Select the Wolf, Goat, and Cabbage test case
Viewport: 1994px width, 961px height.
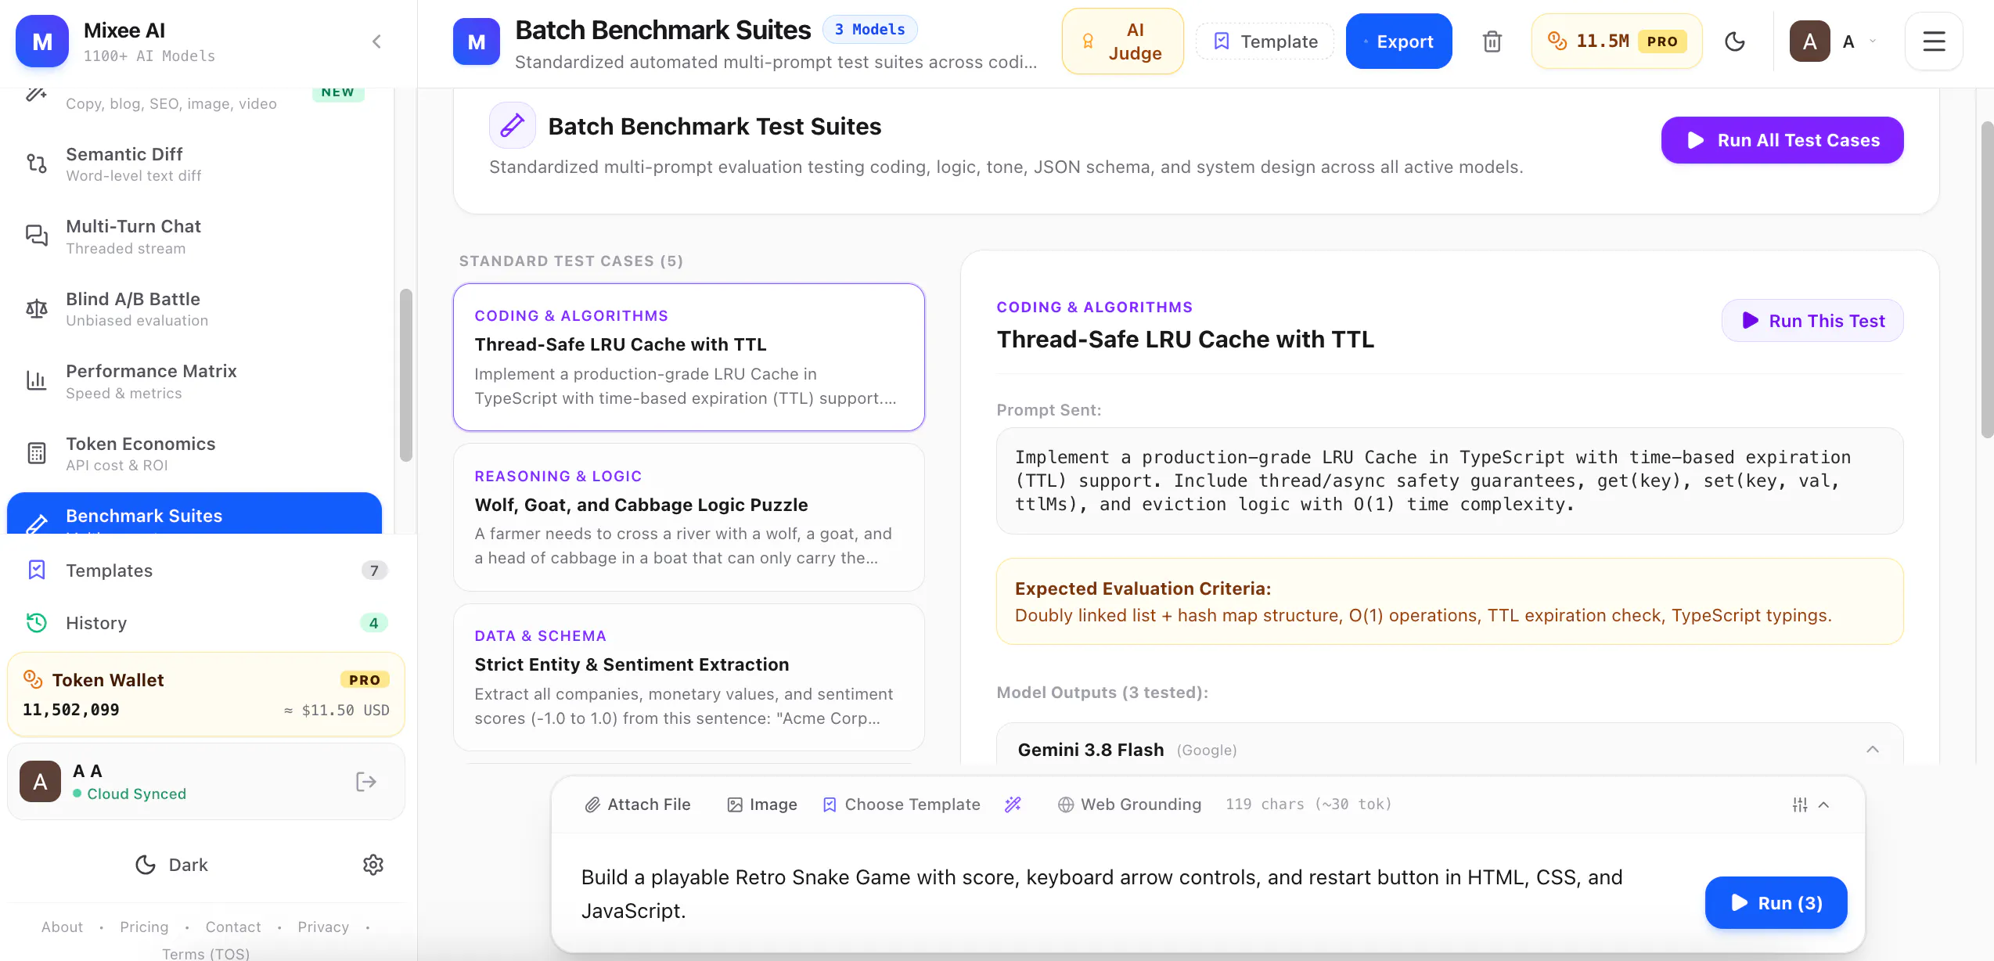pyautogui.click(x=689, y=517)
